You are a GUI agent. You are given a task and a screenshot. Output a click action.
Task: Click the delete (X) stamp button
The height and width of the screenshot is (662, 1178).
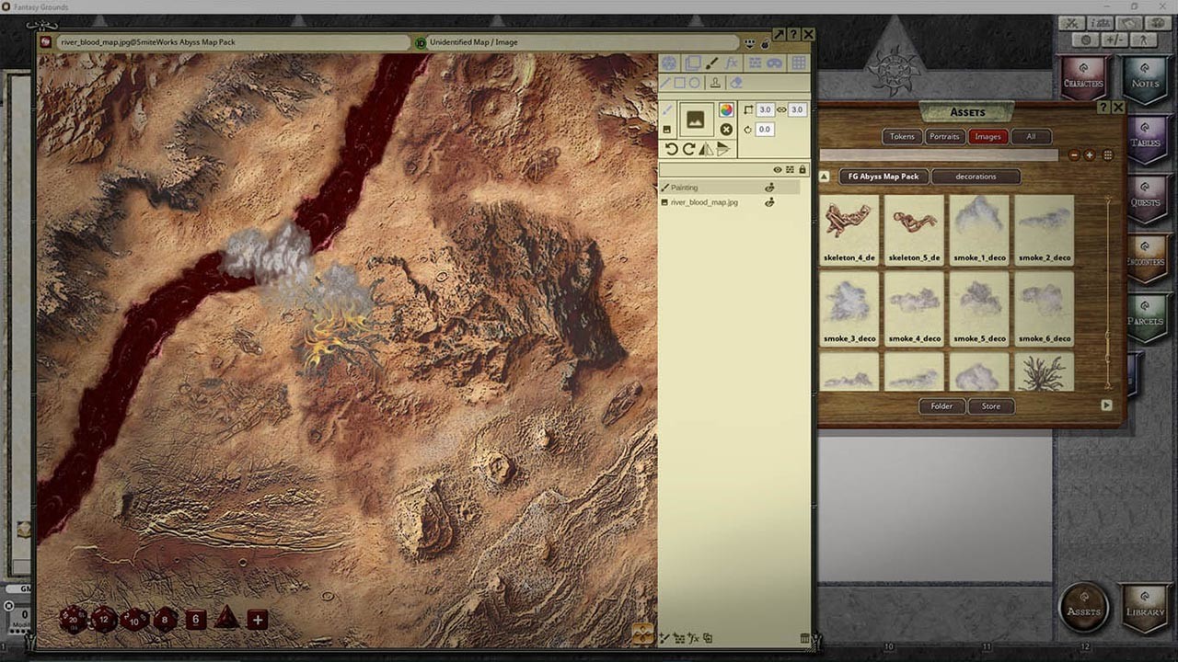[x=726, y=129]
